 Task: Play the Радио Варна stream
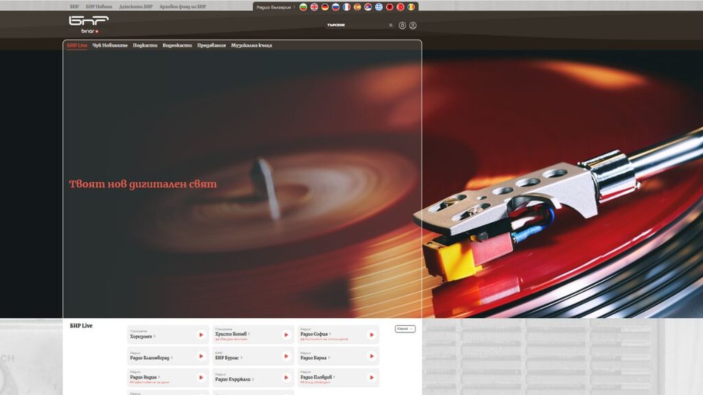click(x=371, y=357)
